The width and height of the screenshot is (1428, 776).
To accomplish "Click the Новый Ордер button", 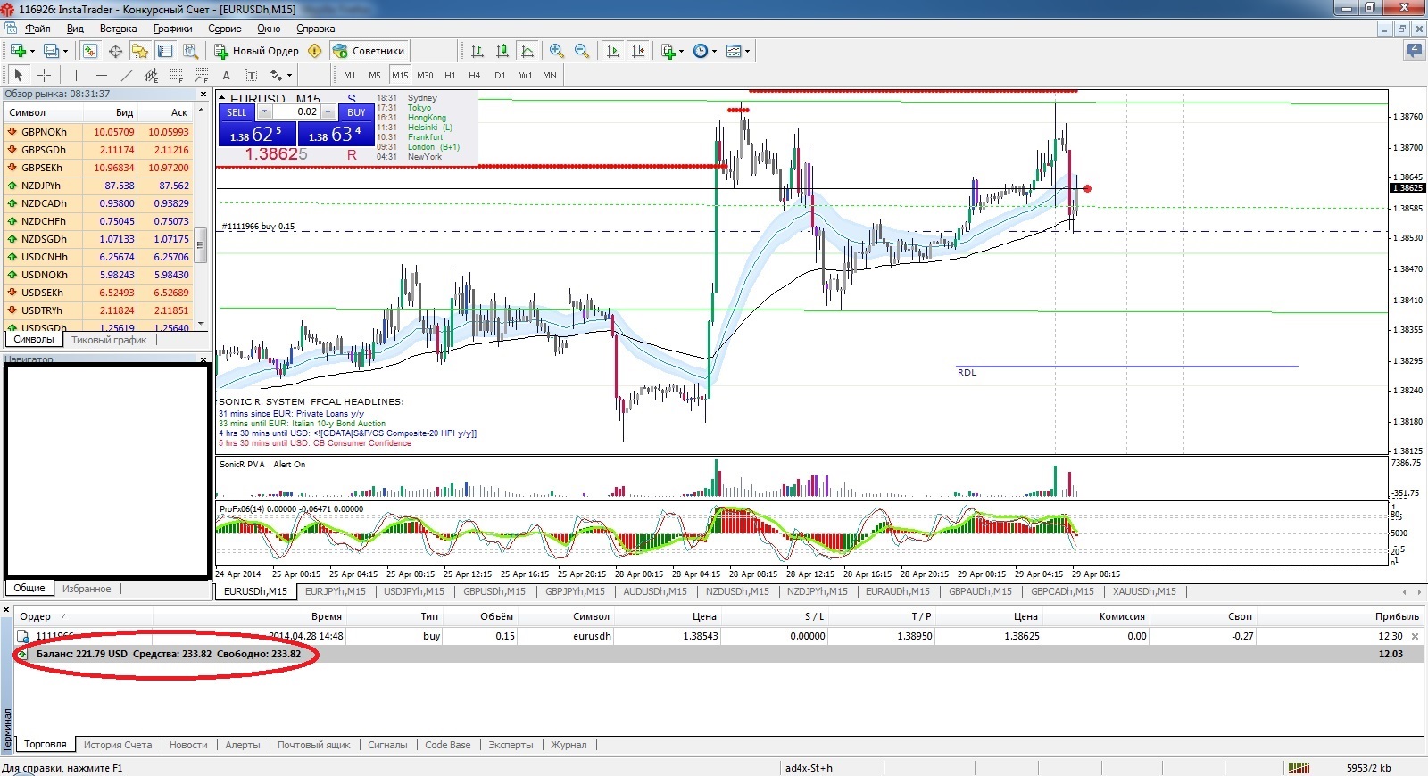I will pyautogui.click(x=257, y=51).
